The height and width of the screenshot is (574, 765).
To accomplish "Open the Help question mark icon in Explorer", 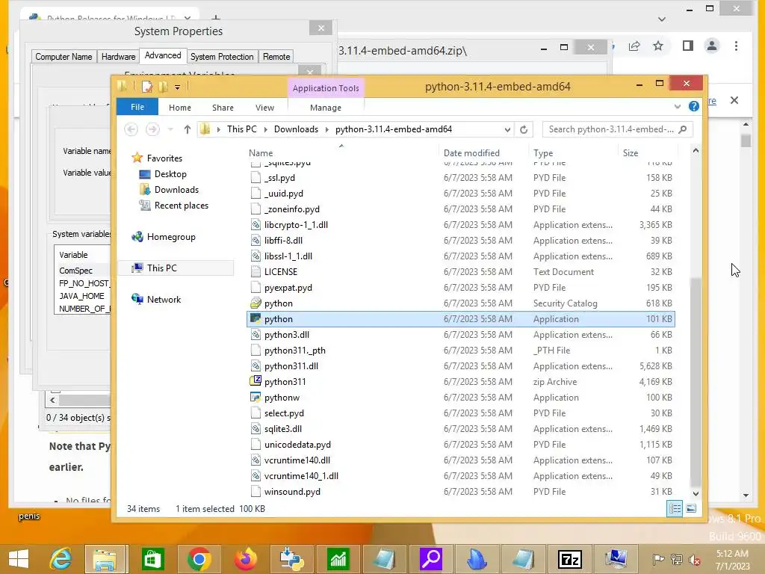I will pos(694,106).
